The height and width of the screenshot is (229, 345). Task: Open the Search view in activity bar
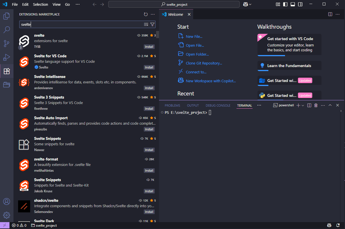(7, 30)
